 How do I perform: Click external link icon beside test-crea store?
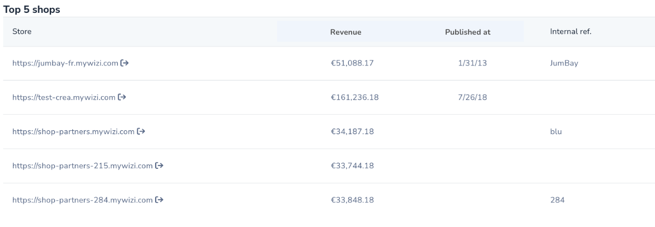(x=121, y=97)
